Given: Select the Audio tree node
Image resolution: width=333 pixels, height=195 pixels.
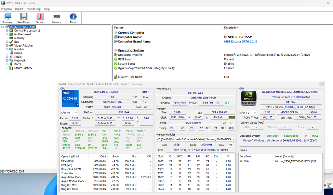Looking at the screenshot, I should point(18,57).
